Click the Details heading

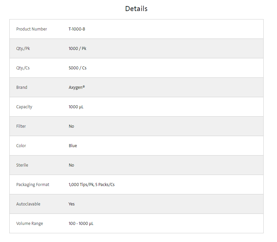[136, 9]
